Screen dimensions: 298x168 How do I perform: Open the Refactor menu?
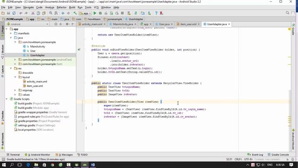[x=61, y=7]
